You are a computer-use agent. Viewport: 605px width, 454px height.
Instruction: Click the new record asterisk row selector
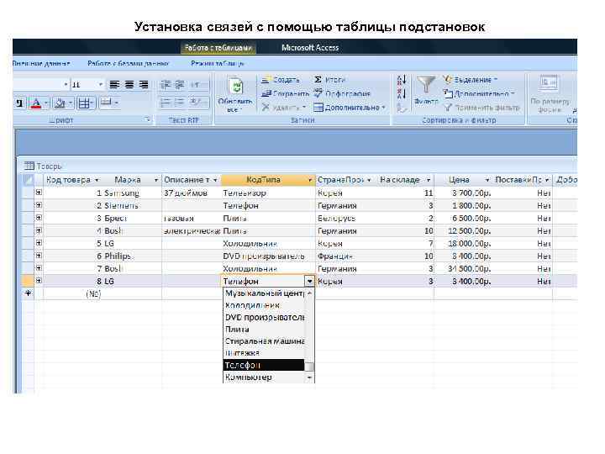[29, 293]
